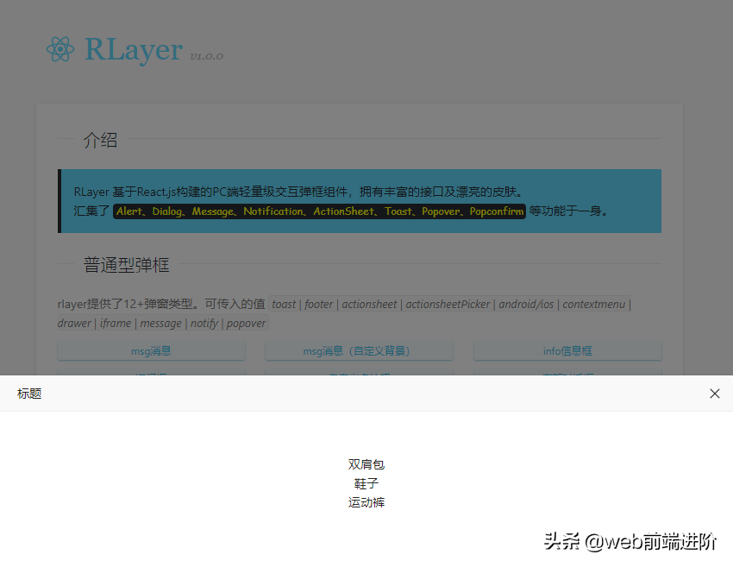Click the v1.0.0 version label
Viewport: 733px width, 567px height.
[x=207, y=55]
